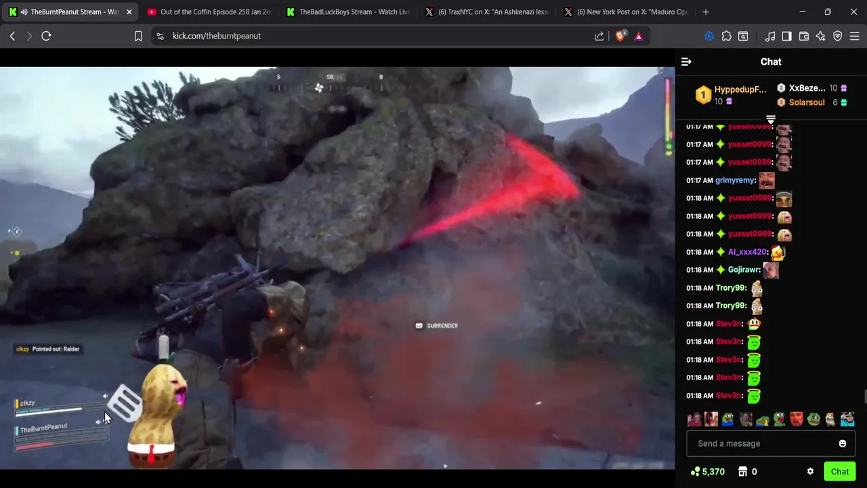Viewport: 867px width, 488px height.
Task: Toggle the browser sidebar panel icon
Action: click(787, 36)
